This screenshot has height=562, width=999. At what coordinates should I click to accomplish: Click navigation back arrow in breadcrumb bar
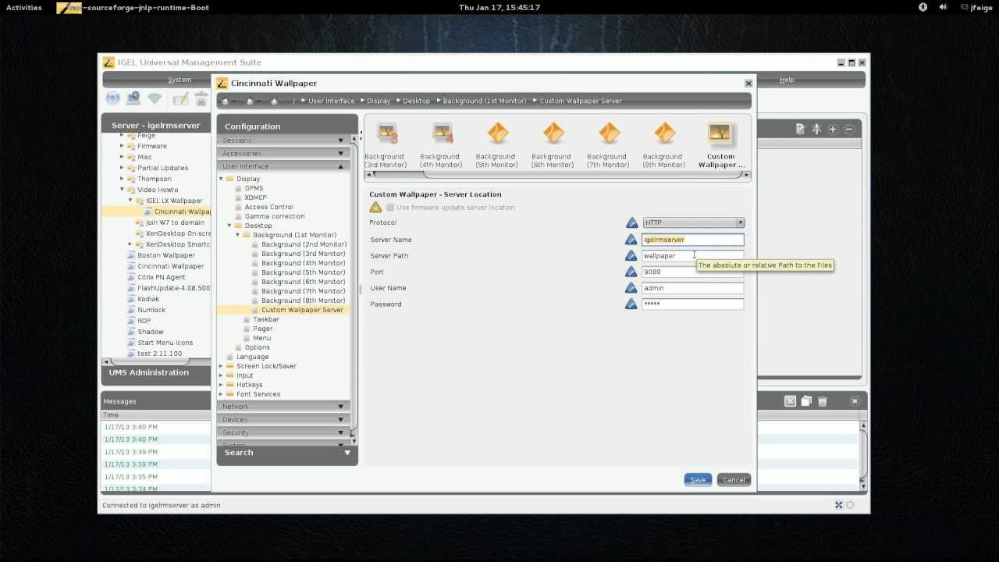(226, 101)
